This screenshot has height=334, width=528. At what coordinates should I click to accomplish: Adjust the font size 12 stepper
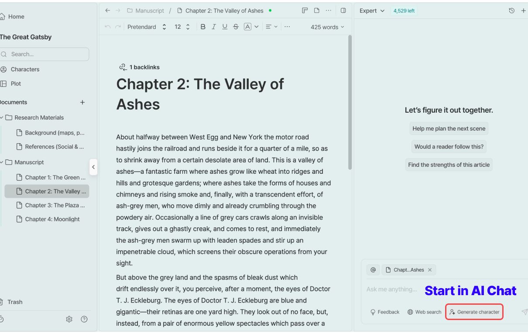[182, 27]
